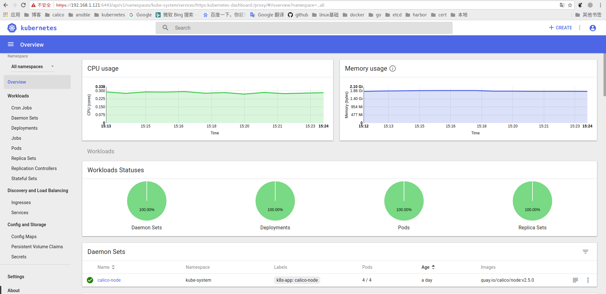Open Deployments in sidebar
The width and height of the screenshot is (606, 294).
pos(24,128)
